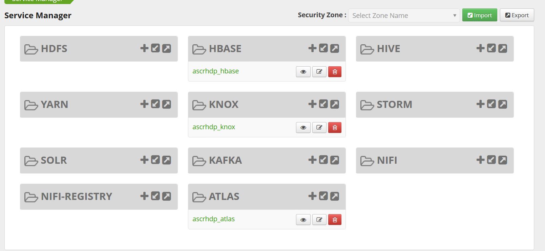View policies of ascrhdp_atlas with the eye icon
The image size is (545, 251).
(x=303, y=219)
